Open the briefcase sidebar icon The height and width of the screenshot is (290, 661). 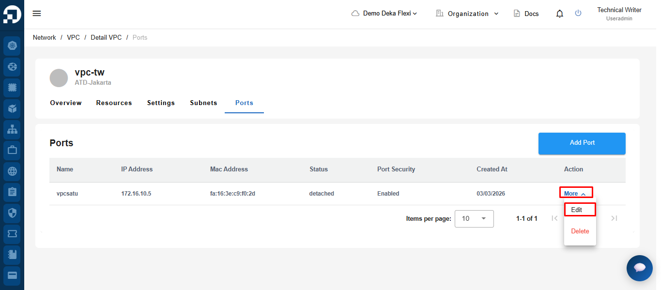[12, 150]
